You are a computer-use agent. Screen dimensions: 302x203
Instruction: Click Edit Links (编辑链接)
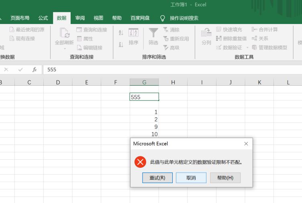[90, 48]
